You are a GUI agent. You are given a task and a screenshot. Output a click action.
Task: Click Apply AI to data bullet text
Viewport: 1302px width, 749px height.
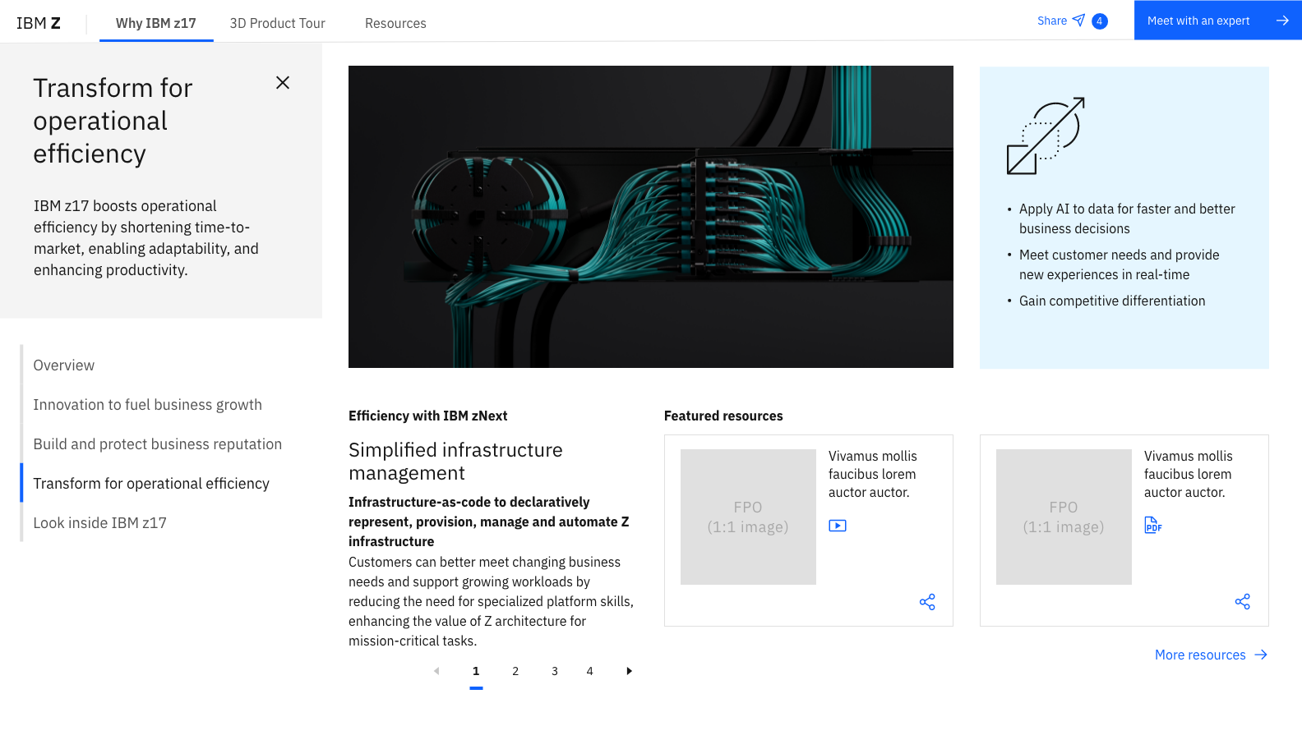click(x=1127, y=218)
